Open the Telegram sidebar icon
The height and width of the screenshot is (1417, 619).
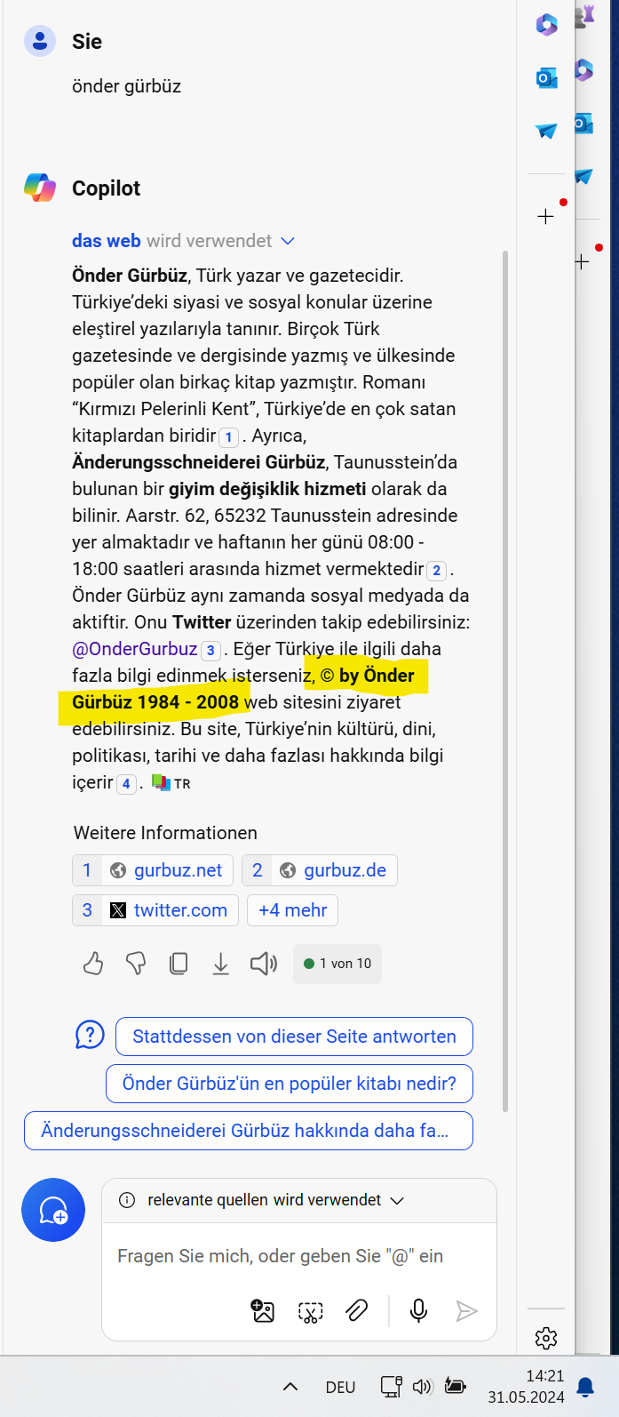pos(546,132)
